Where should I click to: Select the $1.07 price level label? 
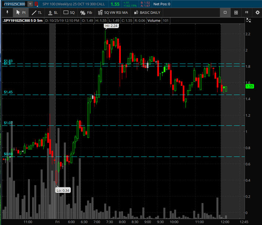coord(8,123)
